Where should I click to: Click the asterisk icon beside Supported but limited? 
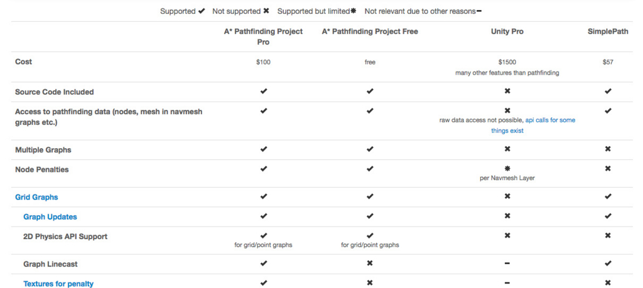(x=354, y=11)
